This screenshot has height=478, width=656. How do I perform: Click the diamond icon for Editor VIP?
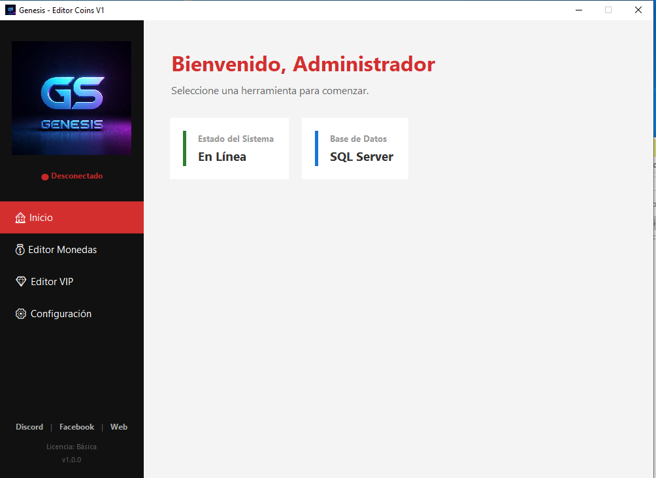tap(21, 282)
